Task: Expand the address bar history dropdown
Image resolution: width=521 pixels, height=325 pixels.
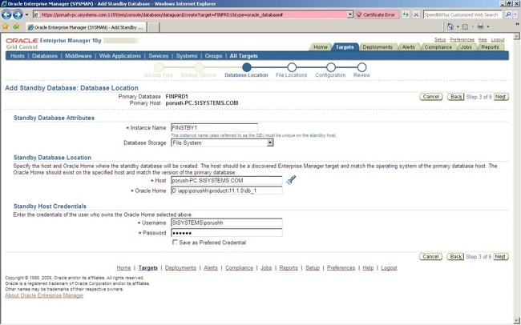Action: pyautogui.click(x=350, y=14)
